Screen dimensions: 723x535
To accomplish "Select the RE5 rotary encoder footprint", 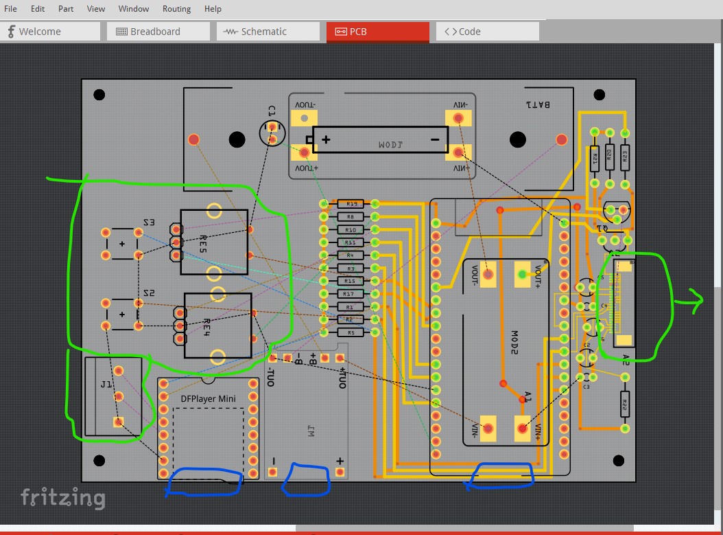I will click(x=214, y=242).
